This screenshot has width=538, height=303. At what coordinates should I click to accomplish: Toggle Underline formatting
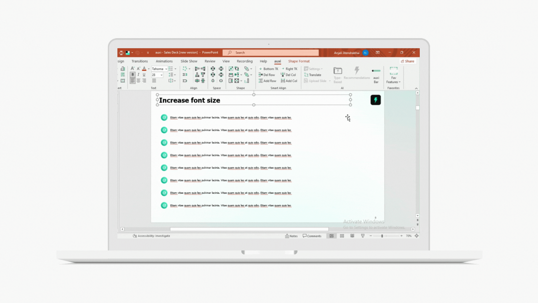click(144, 75)
